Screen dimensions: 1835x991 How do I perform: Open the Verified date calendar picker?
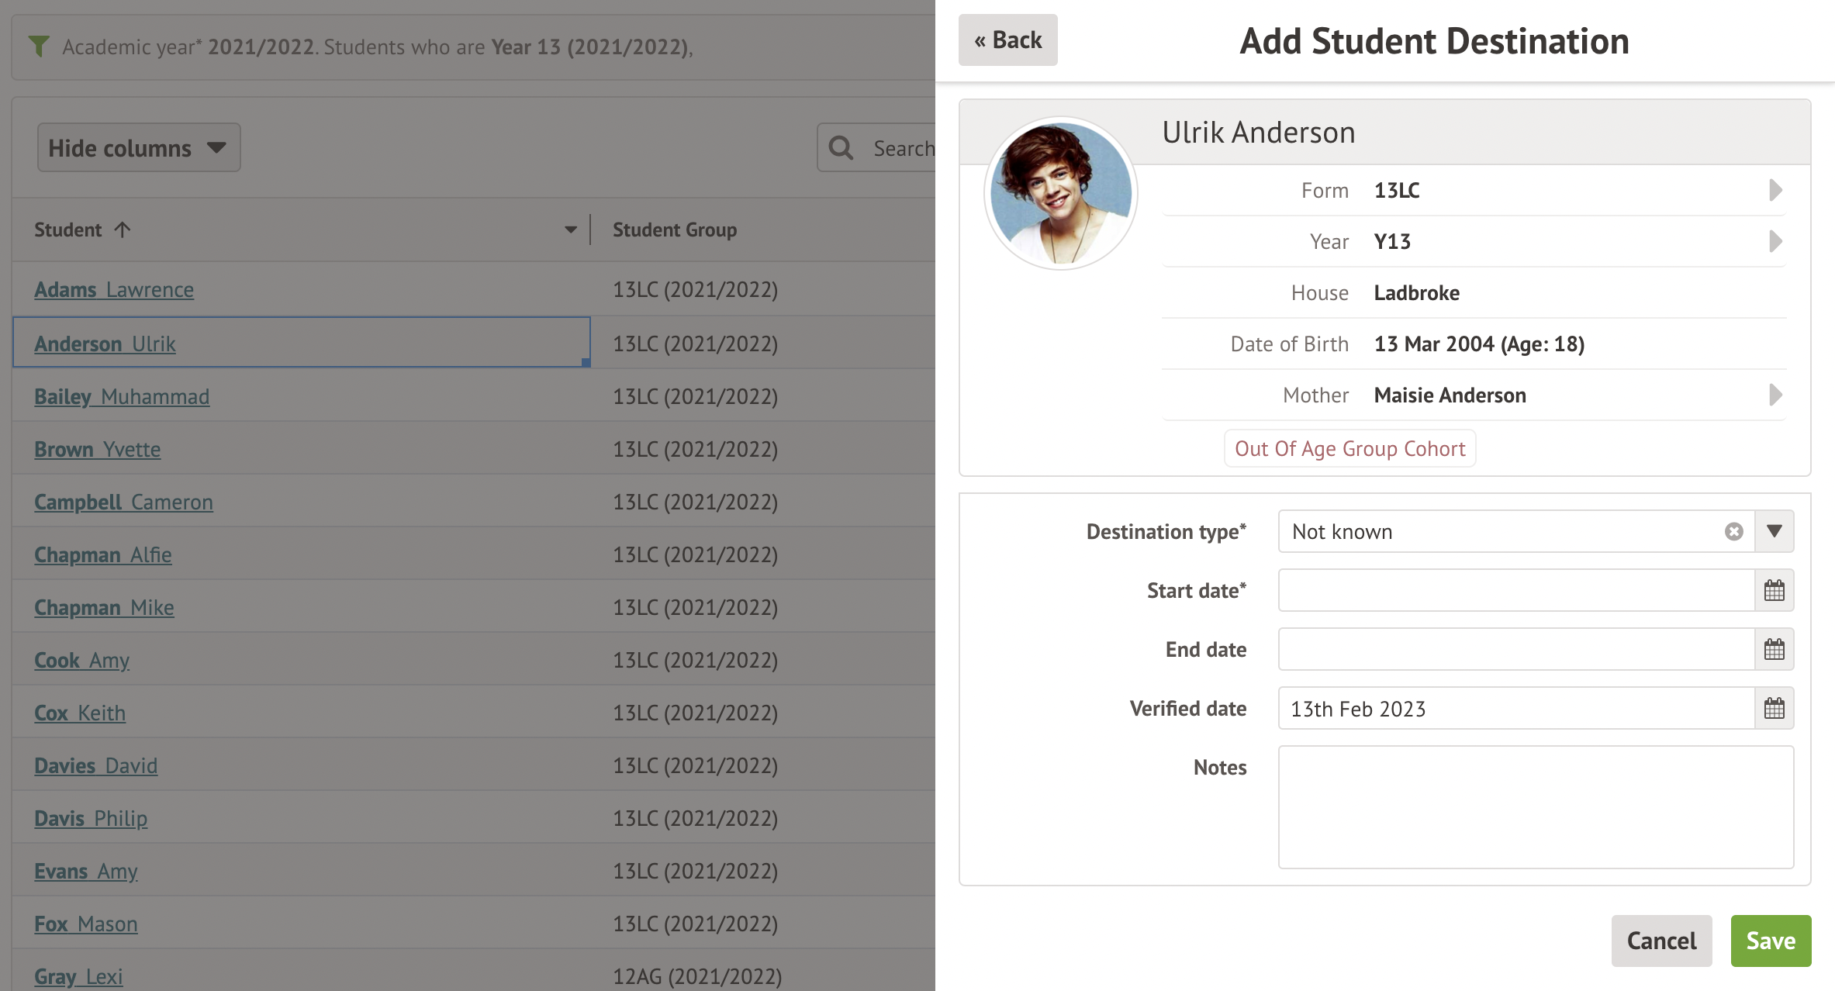coord(1774,709)
